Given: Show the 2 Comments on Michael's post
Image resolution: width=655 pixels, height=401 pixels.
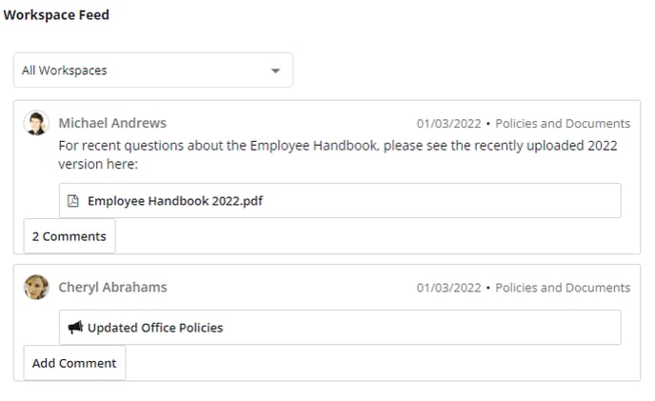Looking at the screenshot, I should (x=69, y=236).
